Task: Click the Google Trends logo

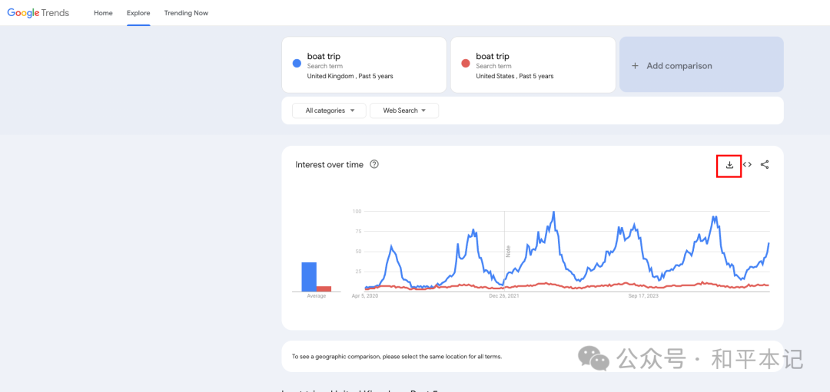Action: coord(38,13)
